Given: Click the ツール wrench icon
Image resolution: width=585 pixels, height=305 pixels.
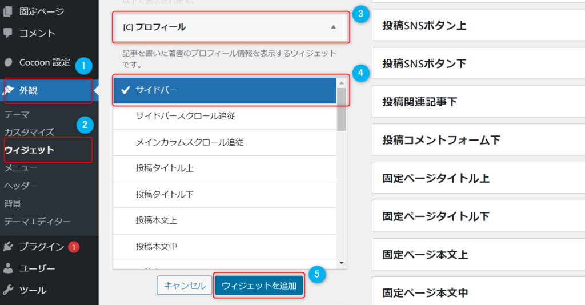Looking at the screenshot, I should (x=8, y=290).
